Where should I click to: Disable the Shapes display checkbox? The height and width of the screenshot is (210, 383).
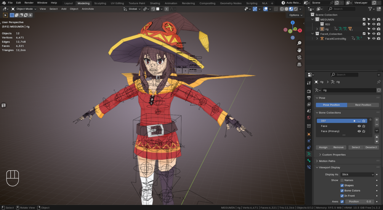coord(342,185)
